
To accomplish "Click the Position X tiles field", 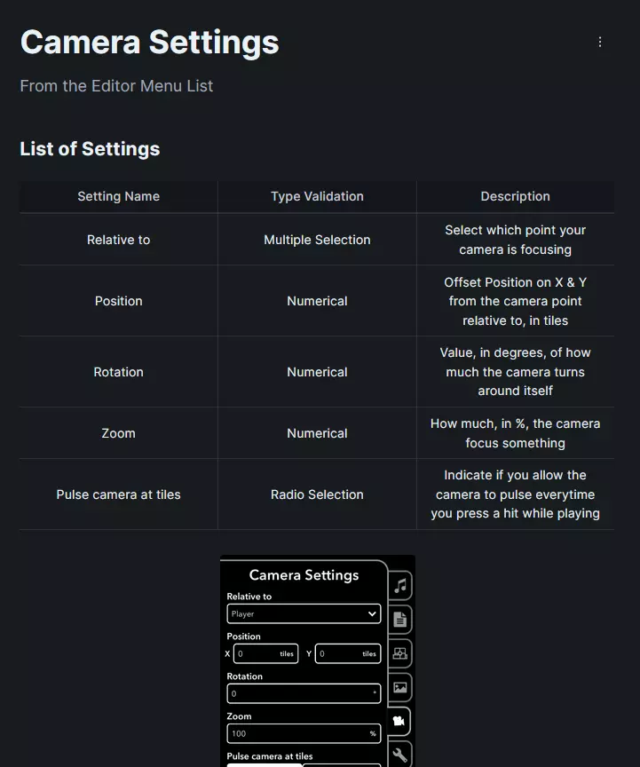I will (x=265, y=653).
